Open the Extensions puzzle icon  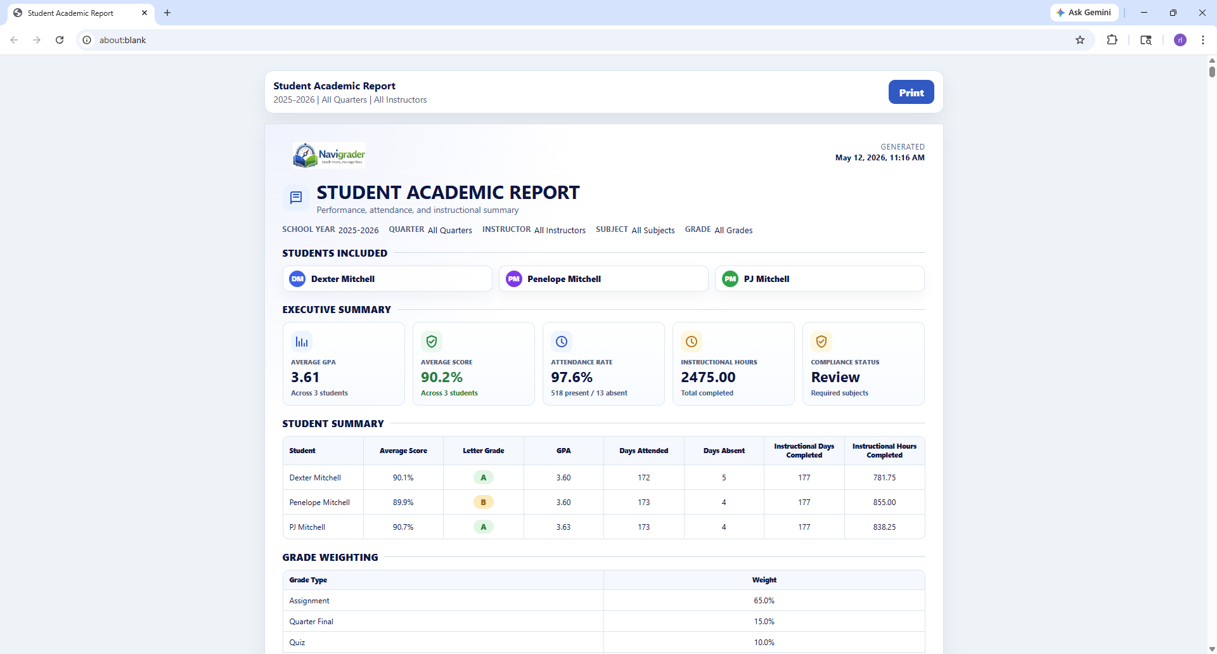tap(1112, 40)
